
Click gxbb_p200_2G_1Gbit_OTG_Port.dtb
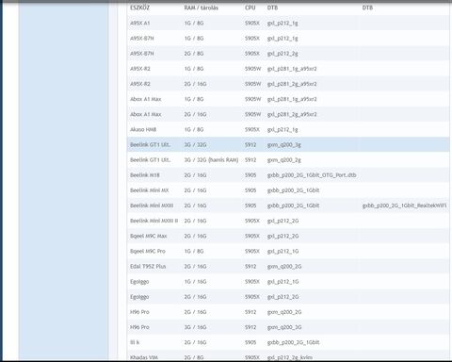point(312,175)
